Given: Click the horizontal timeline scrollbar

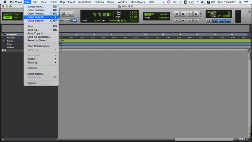Looking at the screenshot, I should tap(116, 139).
